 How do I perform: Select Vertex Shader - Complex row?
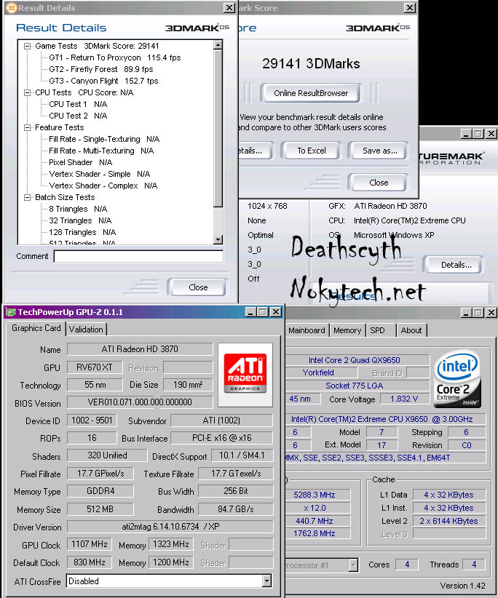click(103, 186)
